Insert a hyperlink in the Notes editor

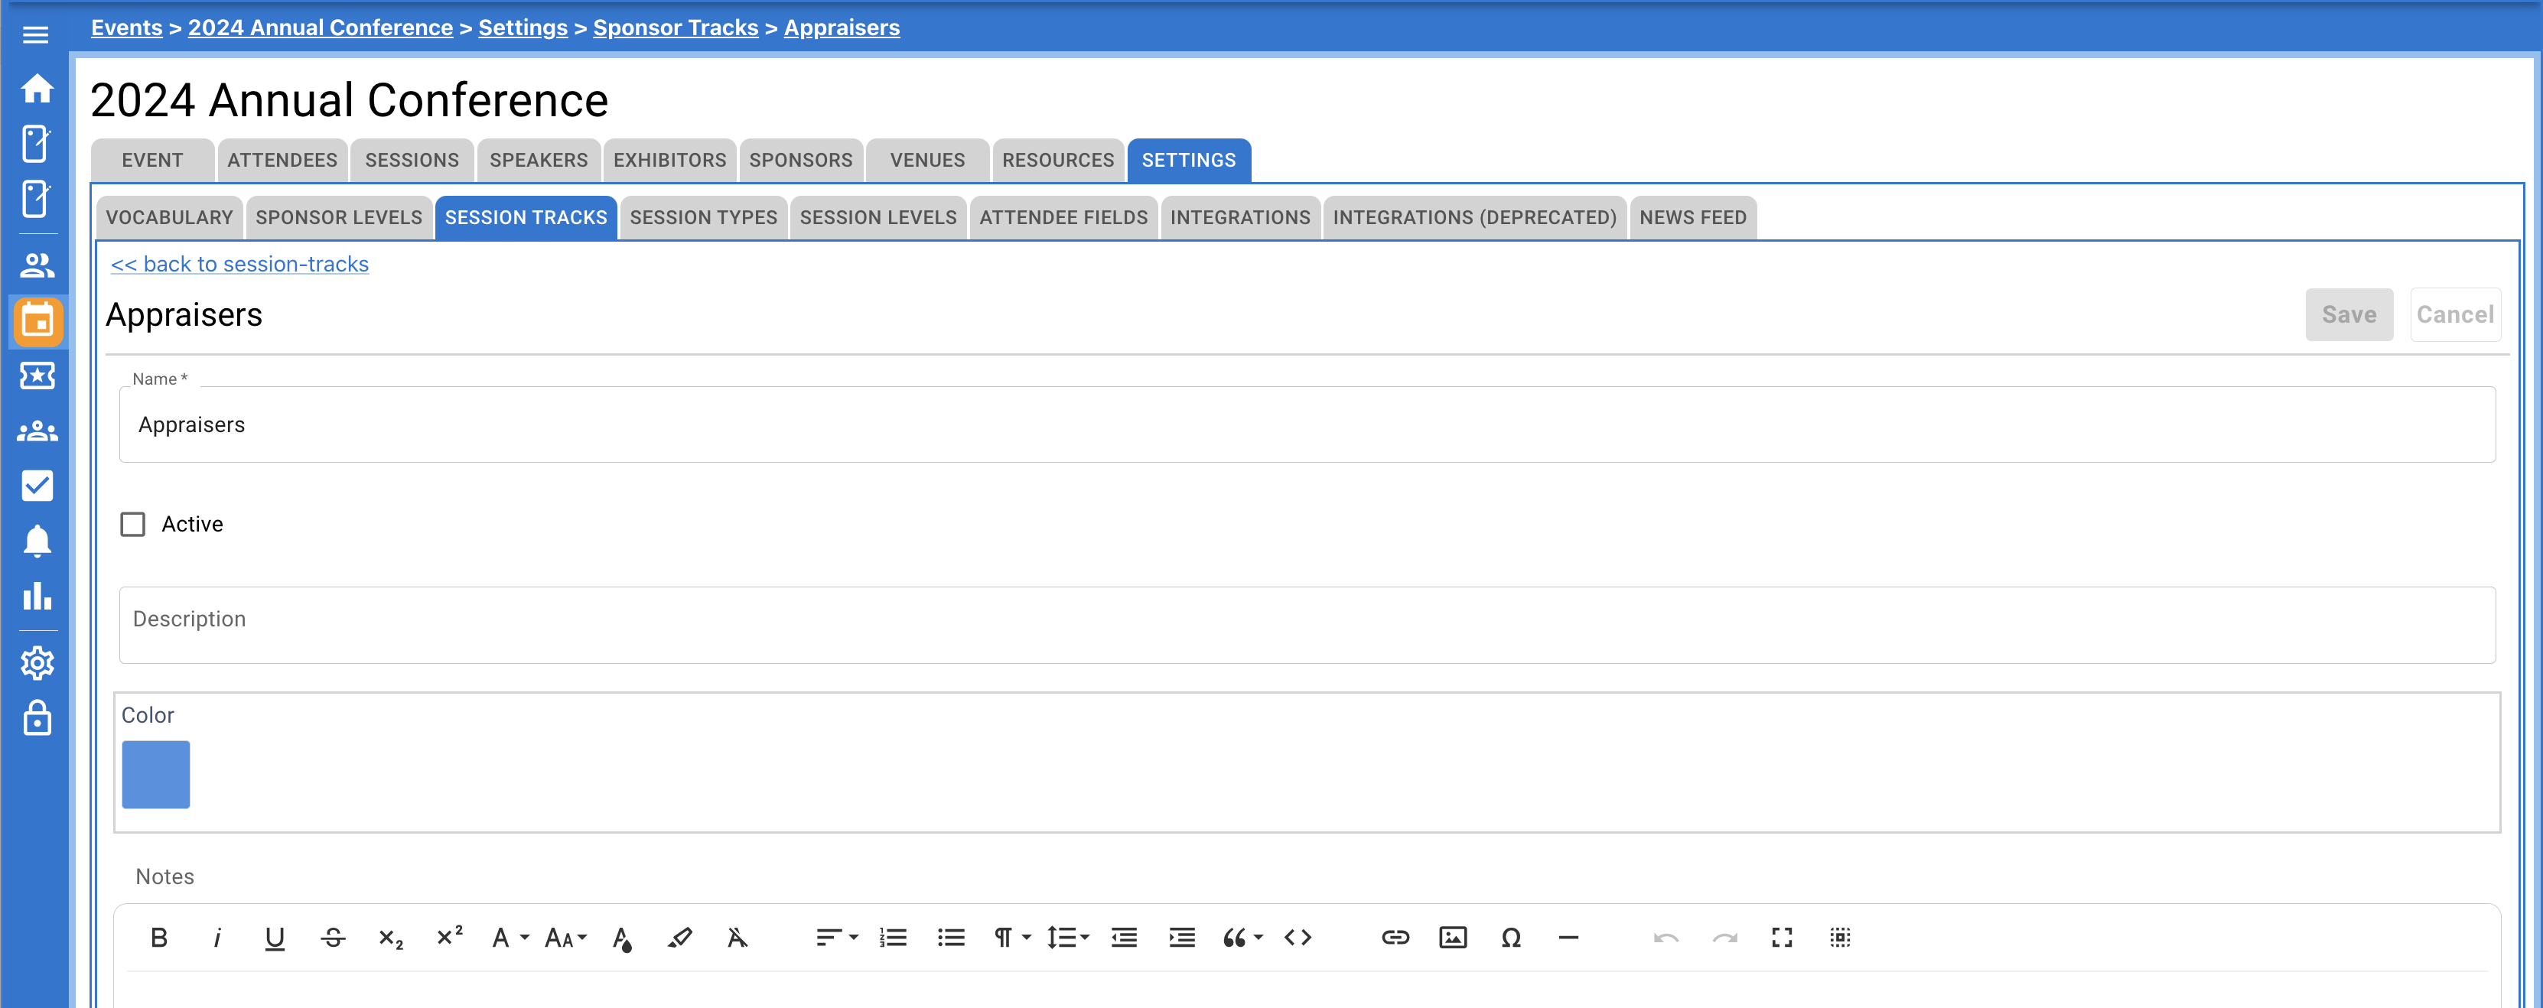tap(1396, 938)
